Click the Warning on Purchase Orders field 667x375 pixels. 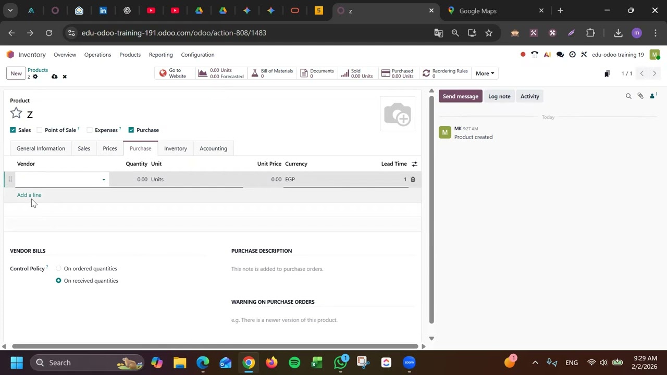point(323,320)
